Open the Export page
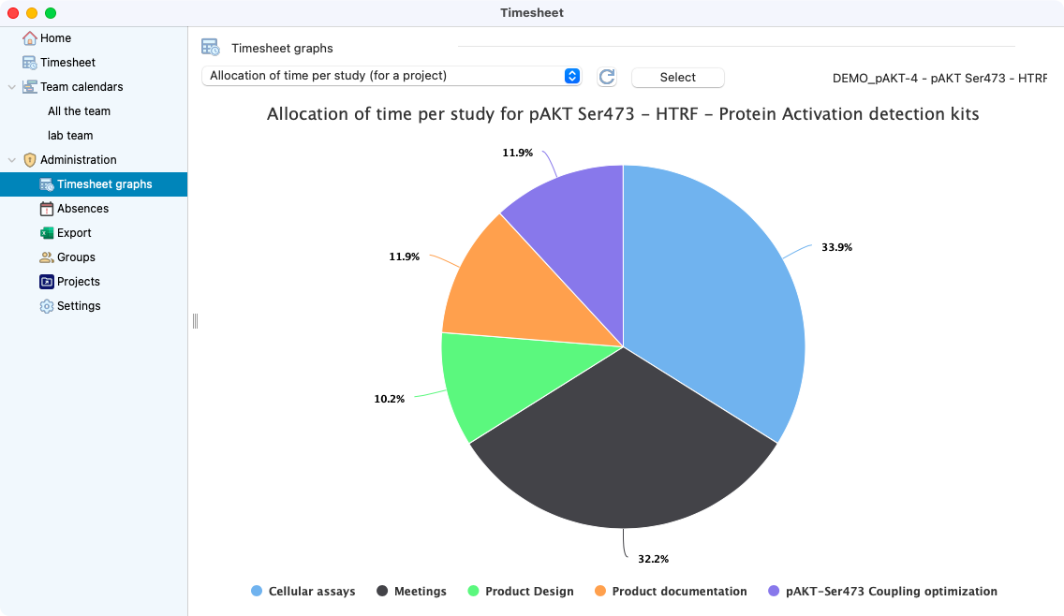The width and height of the screenshot is (1064, 616). coord(74,233)
